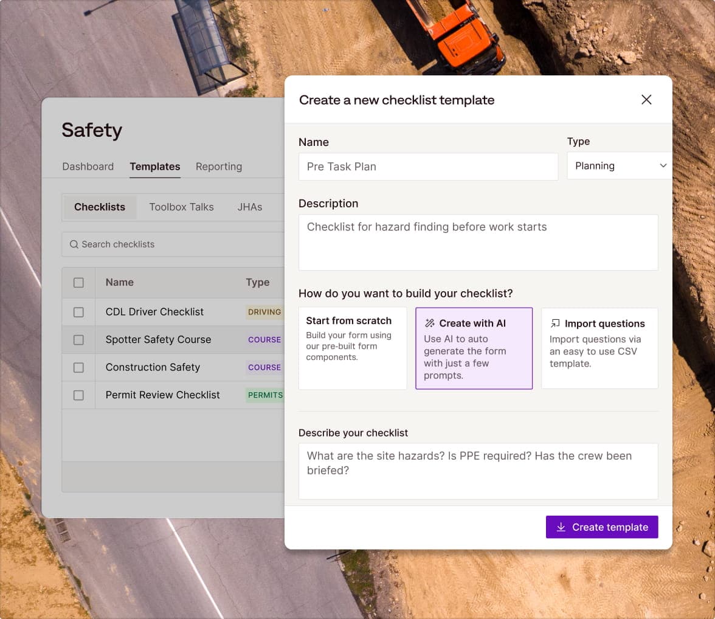Select the Dashboard tab

coord(88,166)
